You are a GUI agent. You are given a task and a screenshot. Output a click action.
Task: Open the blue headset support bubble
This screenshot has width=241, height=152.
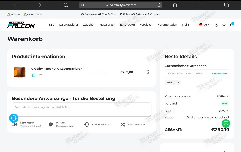(14, 118)
